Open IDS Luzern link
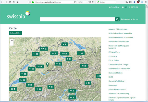The width and height of the screenshot is (148, 102). coord(113,56)
